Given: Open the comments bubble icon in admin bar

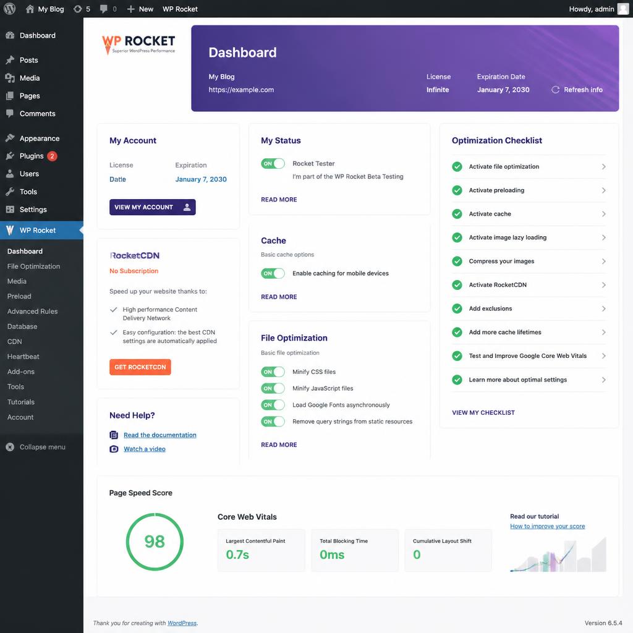Looking at the screenshot, I should tap(104, 9).
